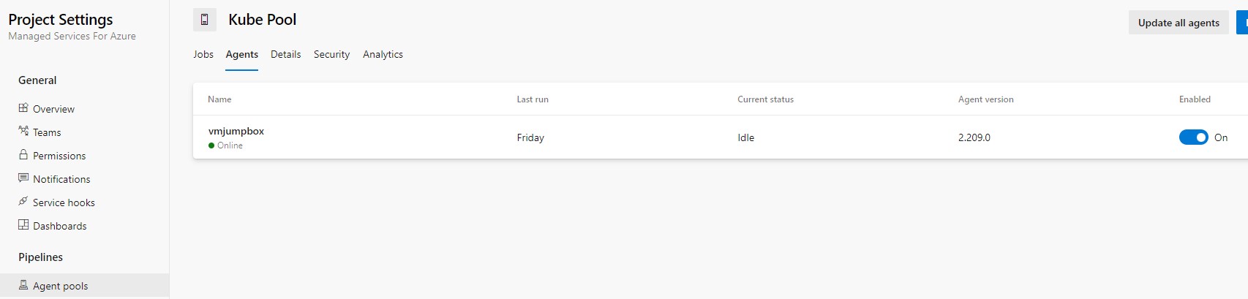This screenshot has height=299, width=1248.
Task: Click the Service hooks plug icon
Action: click(x=23, y=202)
